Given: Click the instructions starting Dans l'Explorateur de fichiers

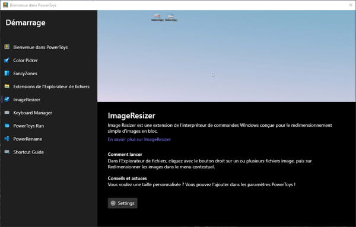Looking at the screenshot, I should point(210,164).
